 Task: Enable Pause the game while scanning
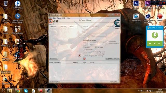coord(84,56)
